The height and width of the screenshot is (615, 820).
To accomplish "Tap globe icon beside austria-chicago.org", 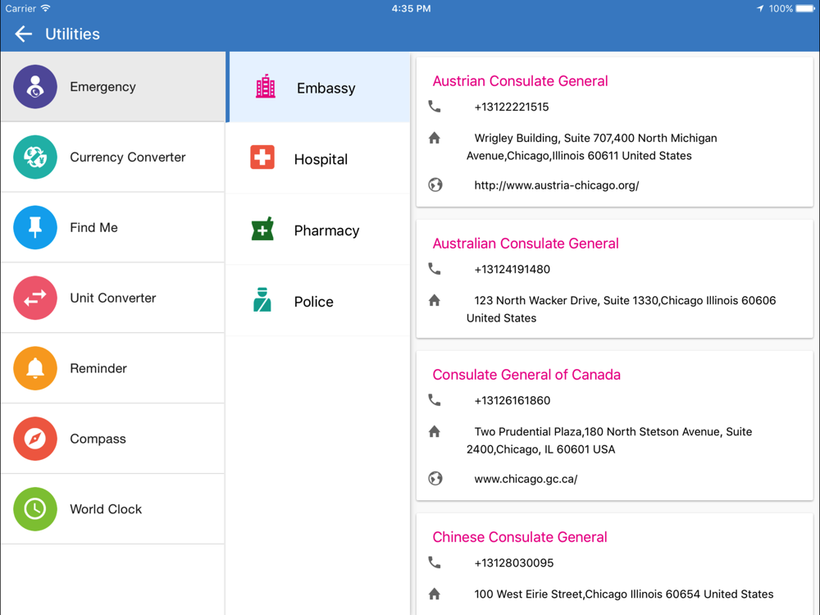I will coord(435,184).
